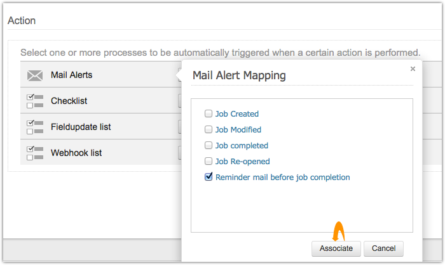This screenshot has height=265, width=445.
Task: Click the Mail Alerts envelope icon
Action: pos(35,75)
